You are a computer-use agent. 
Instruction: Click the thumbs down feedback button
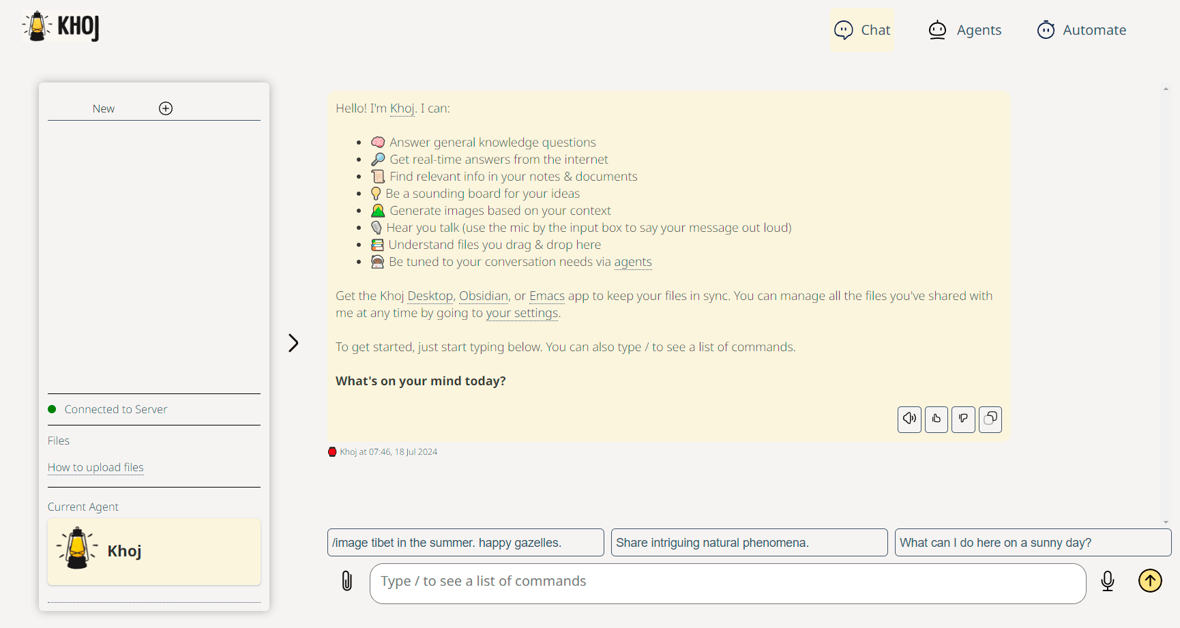click(963, 419)
